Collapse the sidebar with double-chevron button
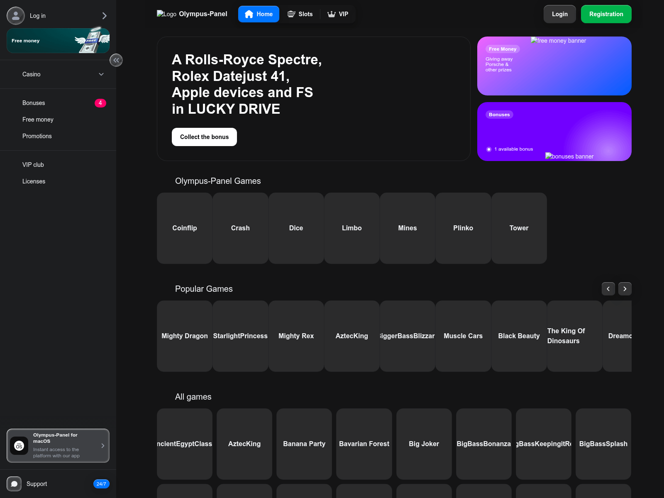Screen dimensions: 664x498 pyautogui.click(x=116, y=60)
